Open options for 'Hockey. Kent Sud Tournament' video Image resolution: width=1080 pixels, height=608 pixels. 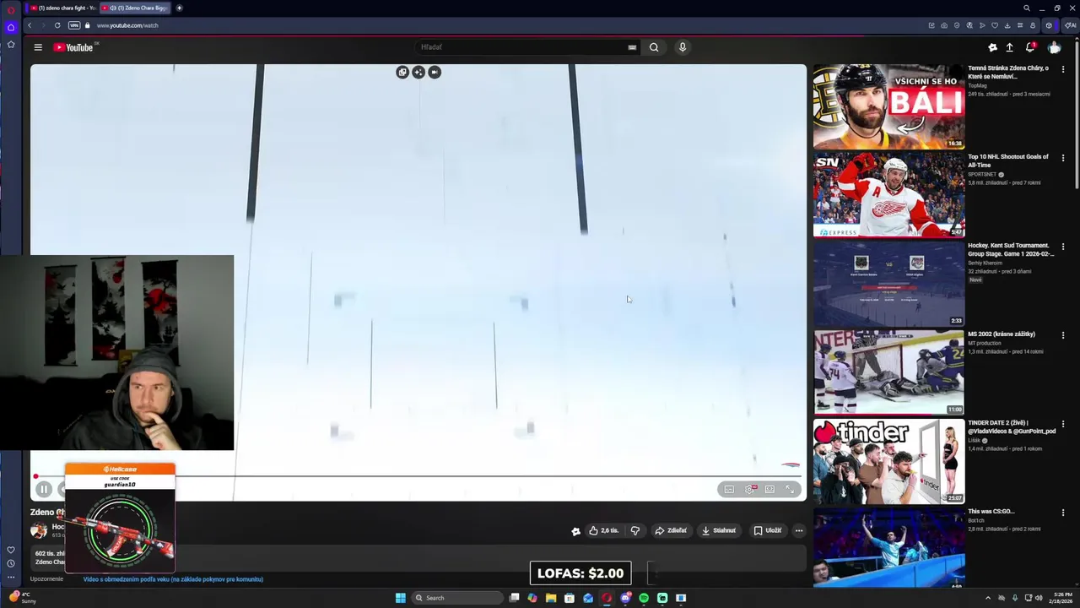pyautogui.click(x=1063, y=247)
